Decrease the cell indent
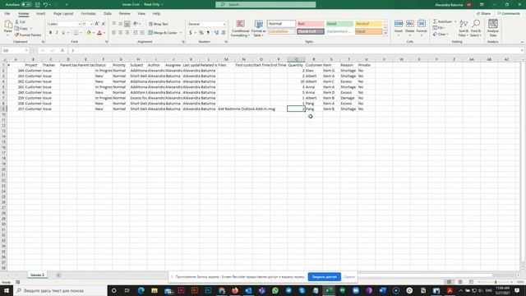This screenshot has height=296, width=526. pos(135,33)
